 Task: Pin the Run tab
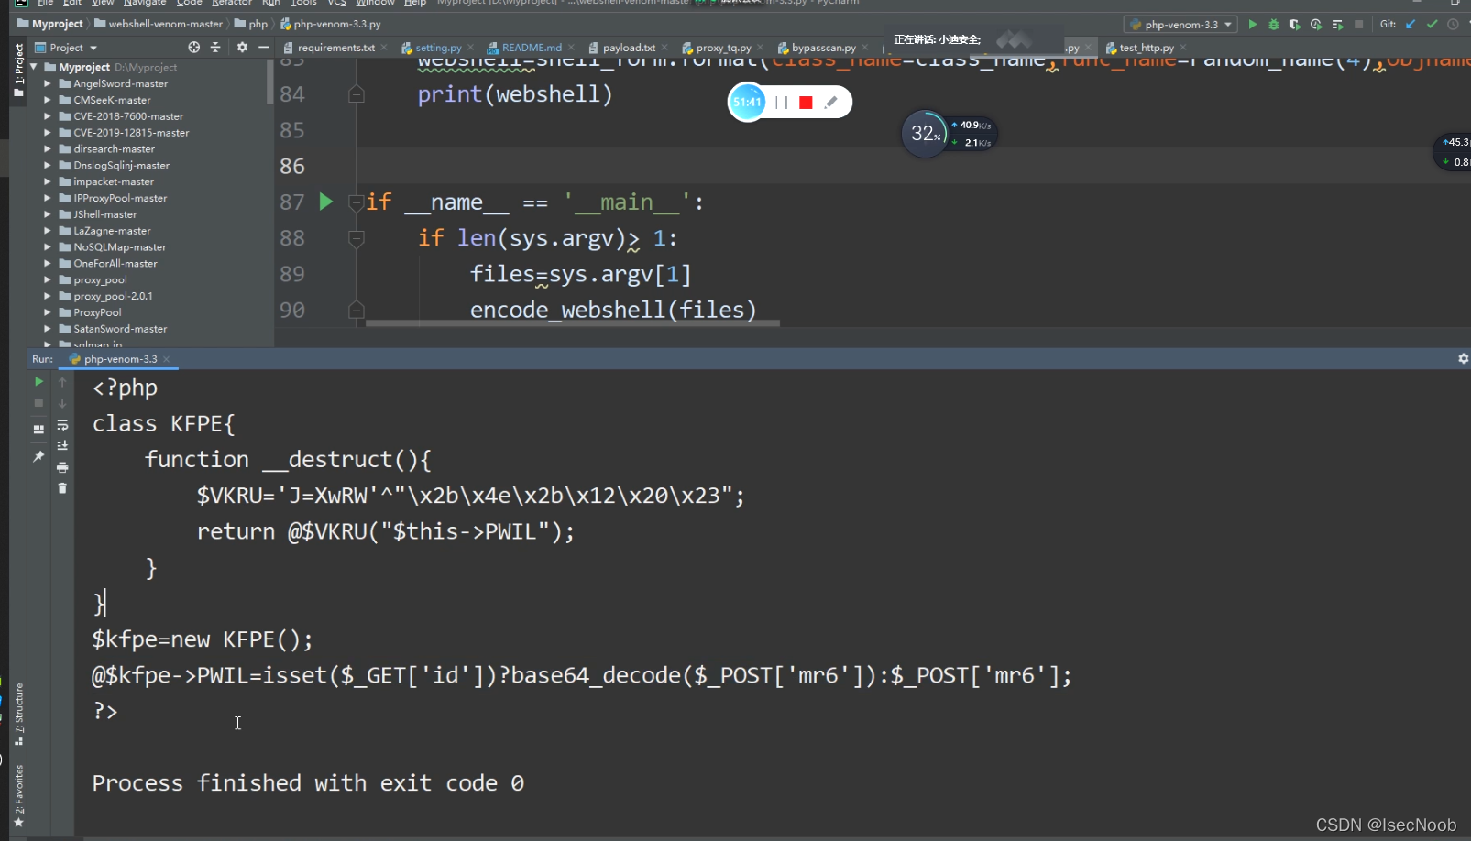pyautogui.click(x=38, y=455)
